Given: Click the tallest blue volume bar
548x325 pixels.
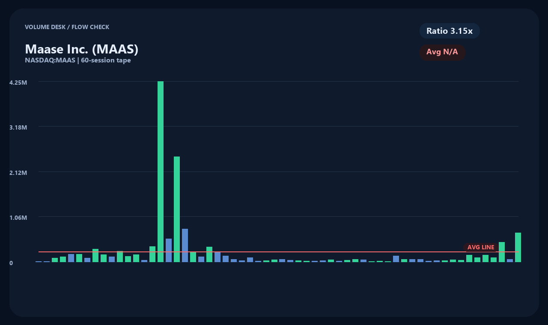Looking at the screenshot, I should point(185,245).
